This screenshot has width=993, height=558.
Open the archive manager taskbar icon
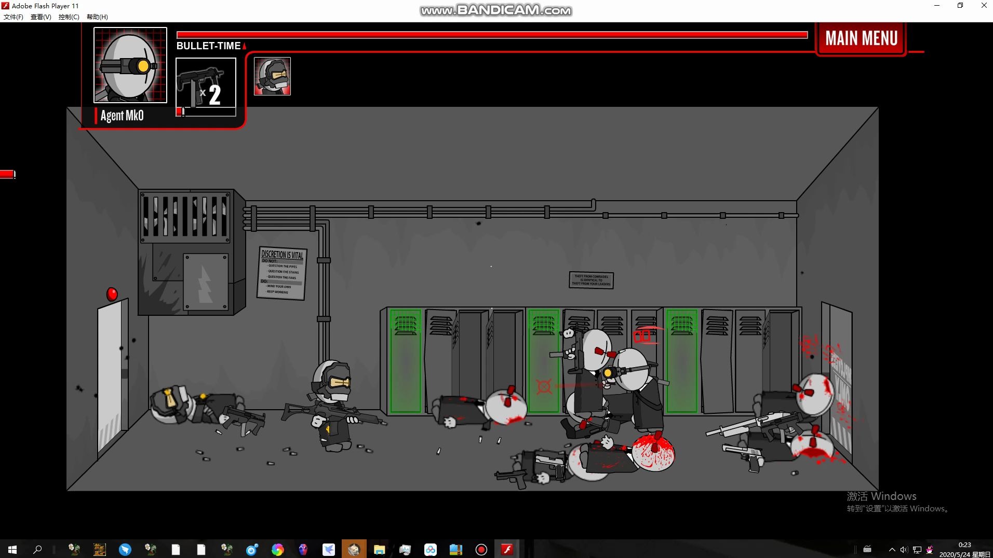coord(455,549)
